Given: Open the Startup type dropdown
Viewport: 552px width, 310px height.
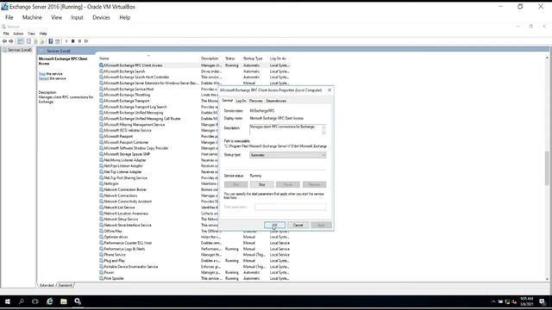Looking at the screenshot, I should (288, 155).
